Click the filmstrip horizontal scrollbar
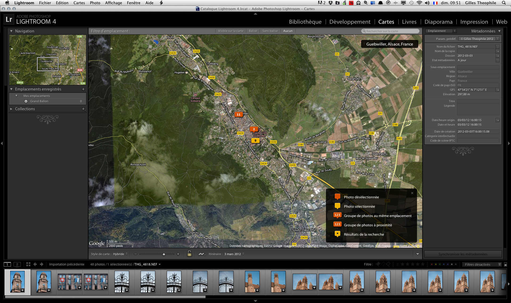This screenshot has width=511, height=303. point(105,297)
